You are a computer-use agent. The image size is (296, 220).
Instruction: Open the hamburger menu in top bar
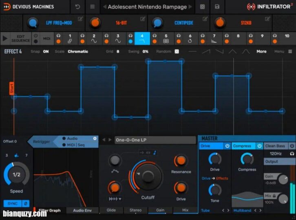coord(93,7)
